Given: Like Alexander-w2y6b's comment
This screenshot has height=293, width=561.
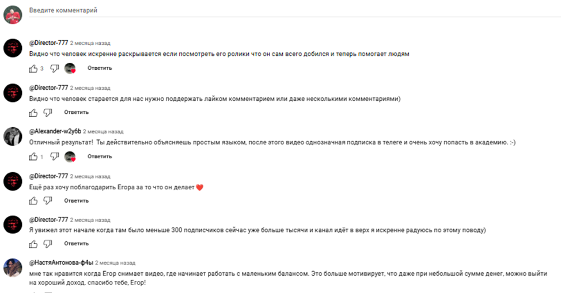Looking at the screenshot, I should click(x=33, y=157).
